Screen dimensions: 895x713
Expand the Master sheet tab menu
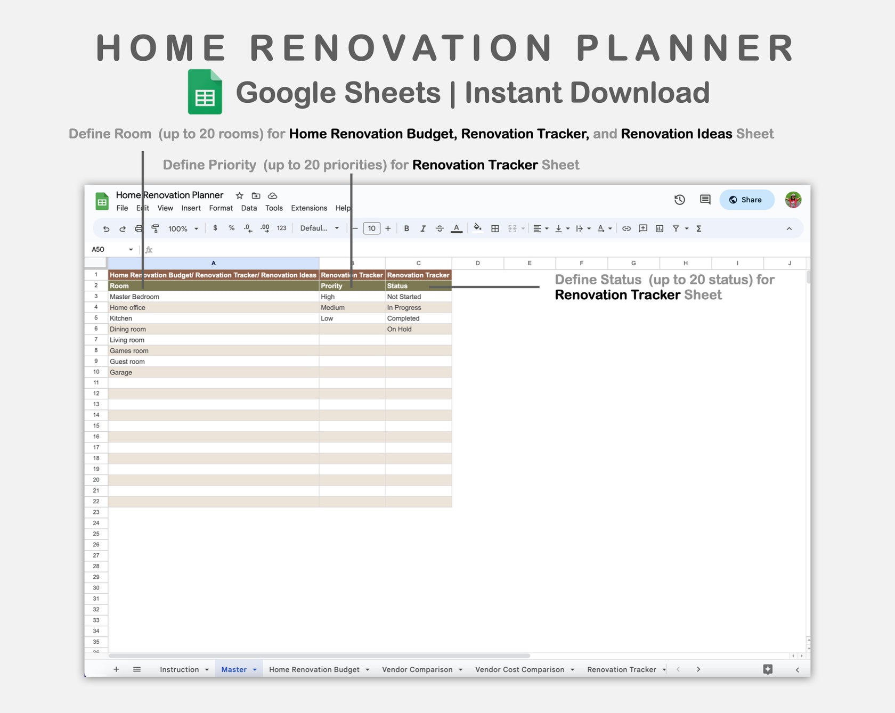[254, 669]
